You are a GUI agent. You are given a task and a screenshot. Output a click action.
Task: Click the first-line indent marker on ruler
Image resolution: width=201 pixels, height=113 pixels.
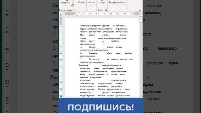click(x=80, y=13)
